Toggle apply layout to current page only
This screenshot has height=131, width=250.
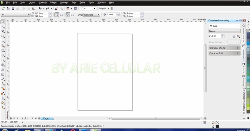tap(73, 15)
